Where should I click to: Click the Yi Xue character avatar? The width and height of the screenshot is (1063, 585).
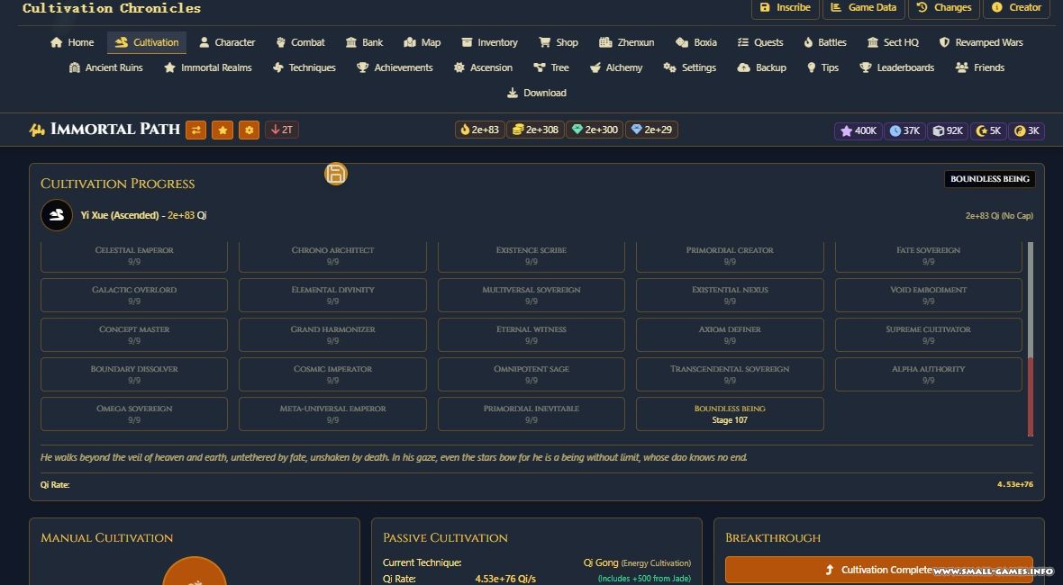point(57,215)
